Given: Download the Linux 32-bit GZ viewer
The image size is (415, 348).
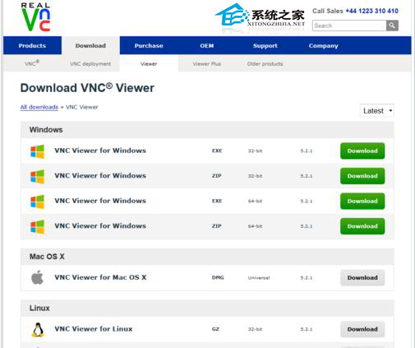Looking at the screenshot, I should [362, 329].
